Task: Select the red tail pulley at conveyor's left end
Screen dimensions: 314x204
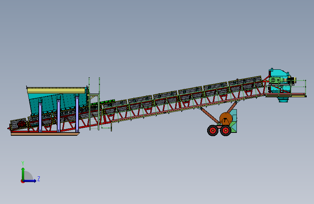Action: [x=21, y=124]
